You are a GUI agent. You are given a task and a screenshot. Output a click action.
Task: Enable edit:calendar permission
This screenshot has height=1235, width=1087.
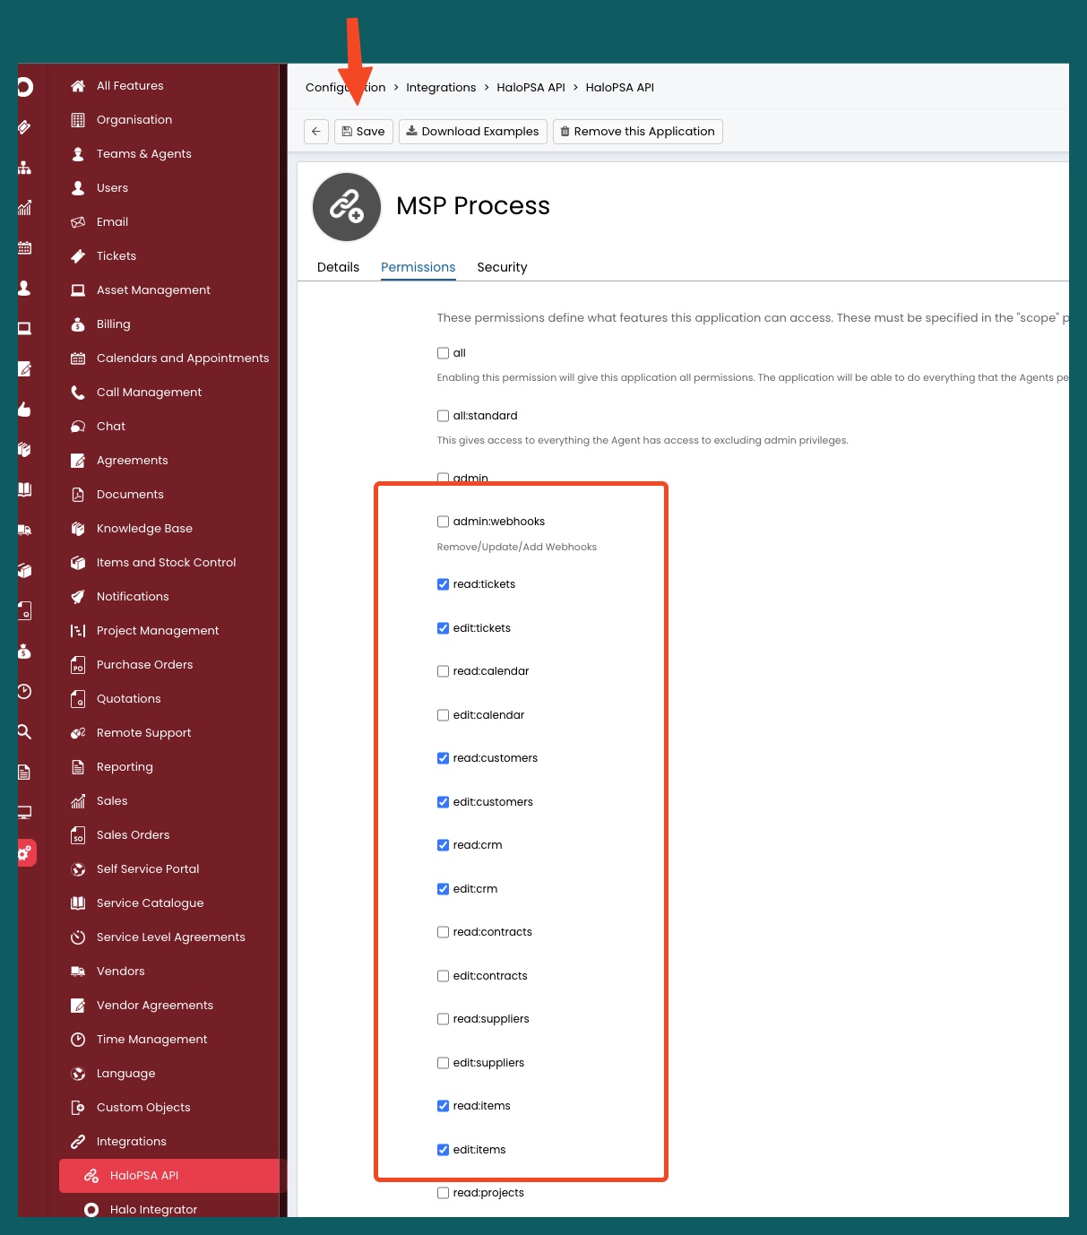443,715
